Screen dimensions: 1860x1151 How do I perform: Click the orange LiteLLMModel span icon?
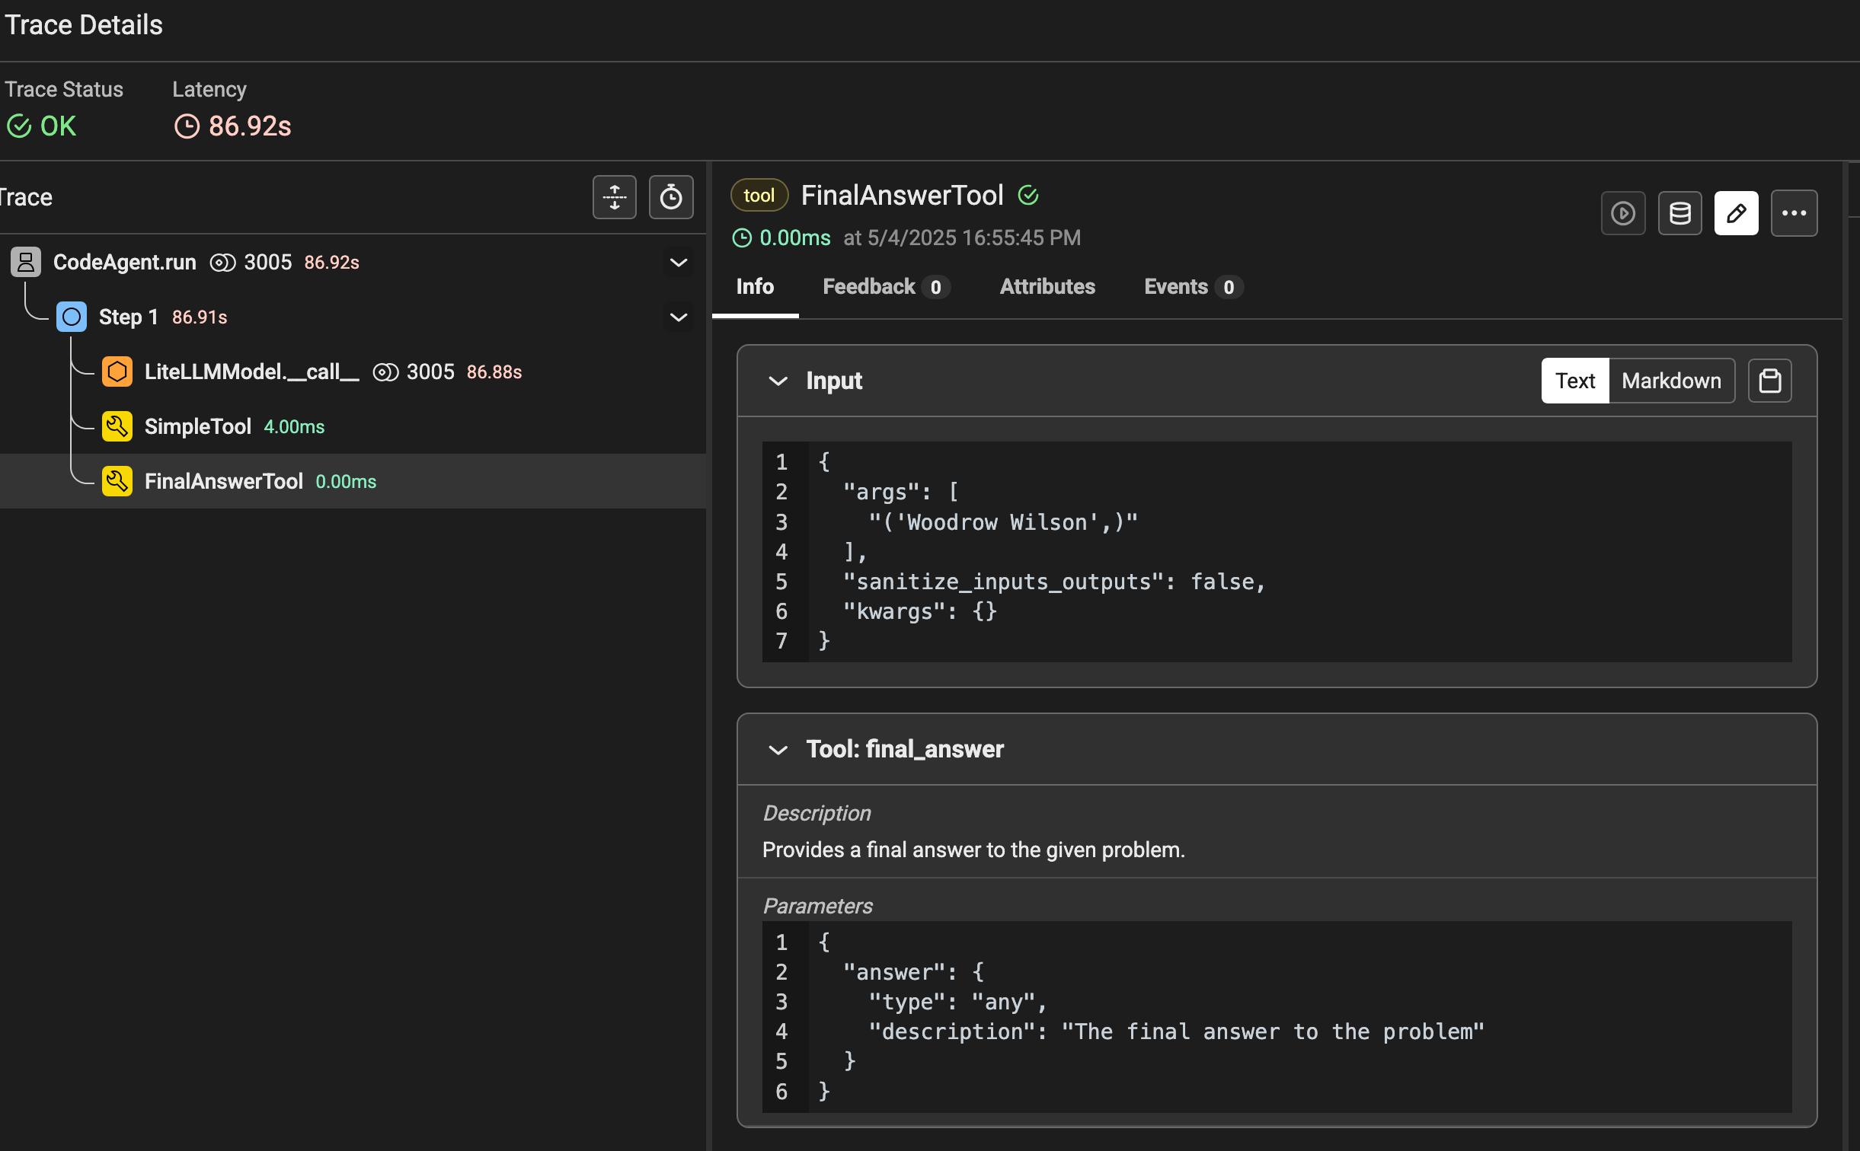click(117, 372)
